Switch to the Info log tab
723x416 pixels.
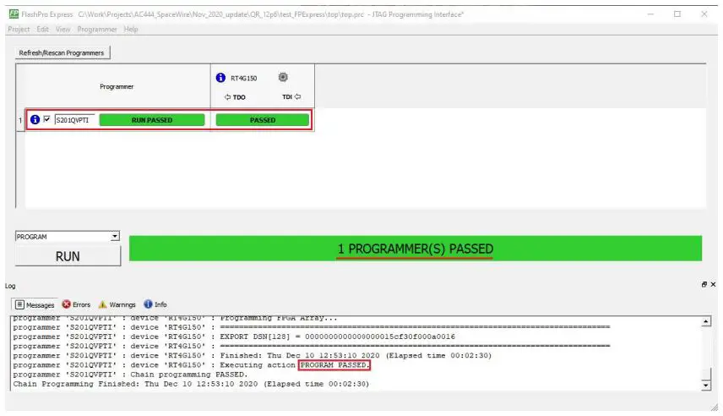pos(155,304)
